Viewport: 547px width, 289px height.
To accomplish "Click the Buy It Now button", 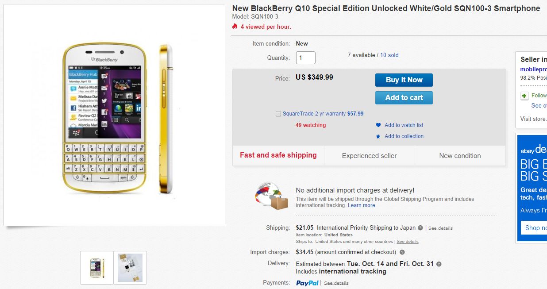I will coord(404,80).
